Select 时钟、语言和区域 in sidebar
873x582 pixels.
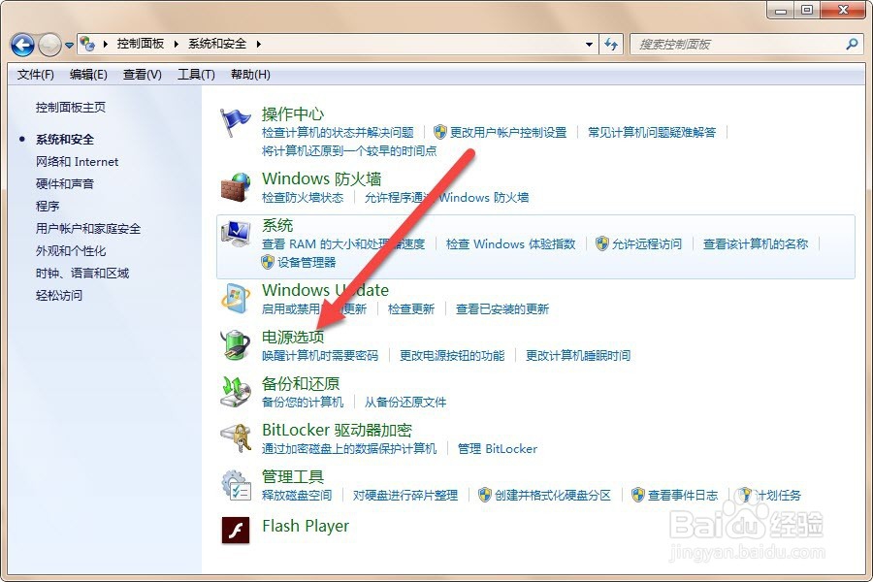[82, 273]
